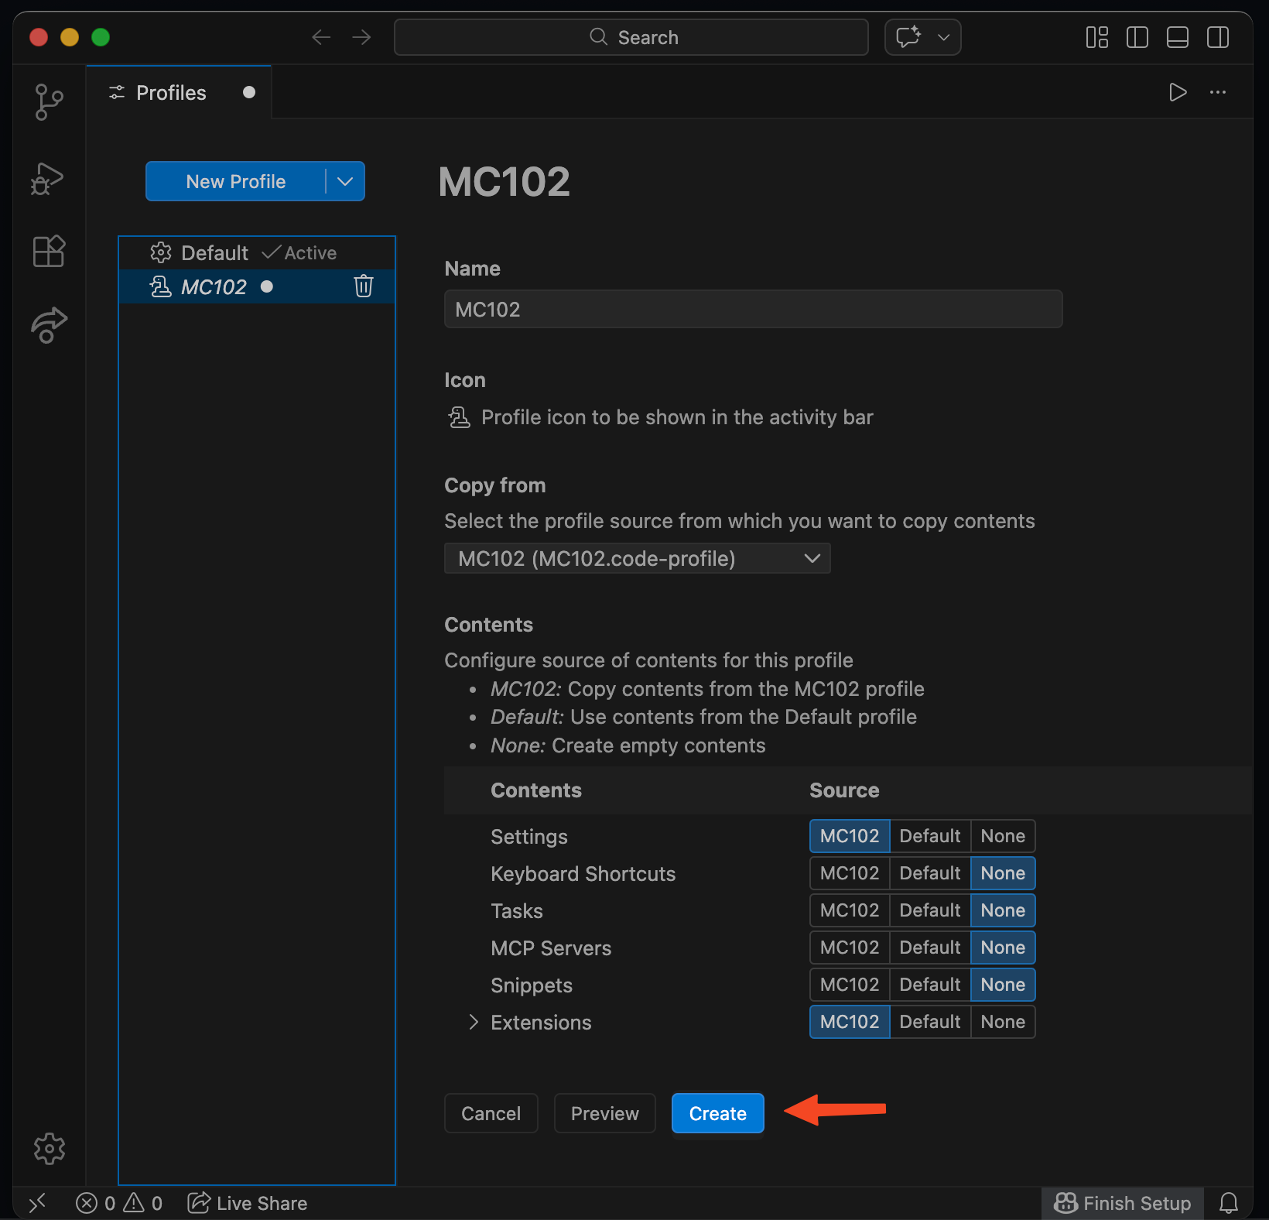Toggle the secondary side bar layout icon
This screenshot has height=1220, width=1269.
pyautogui.click(x=1217, y=37)
